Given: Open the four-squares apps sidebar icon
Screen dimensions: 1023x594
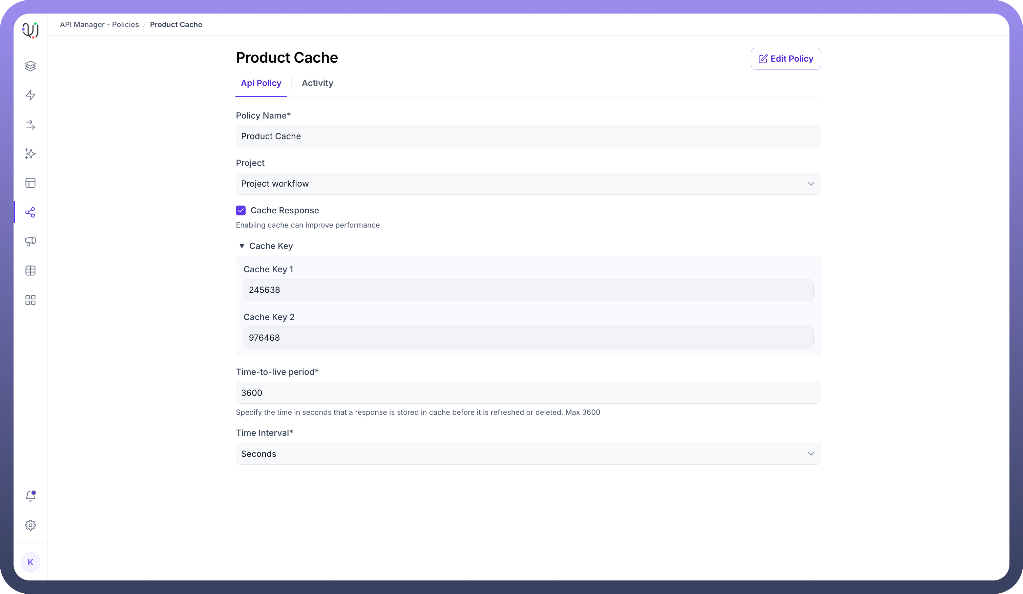Looking at the screenshot, I should (x=30, y=300).
